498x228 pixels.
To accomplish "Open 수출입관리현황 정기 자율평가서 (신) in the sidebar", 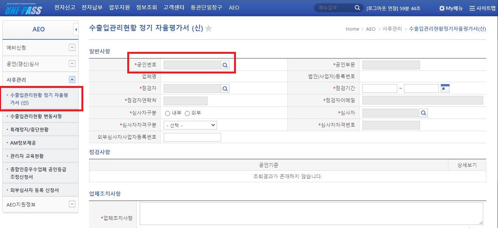I will (x=39, y=99).
